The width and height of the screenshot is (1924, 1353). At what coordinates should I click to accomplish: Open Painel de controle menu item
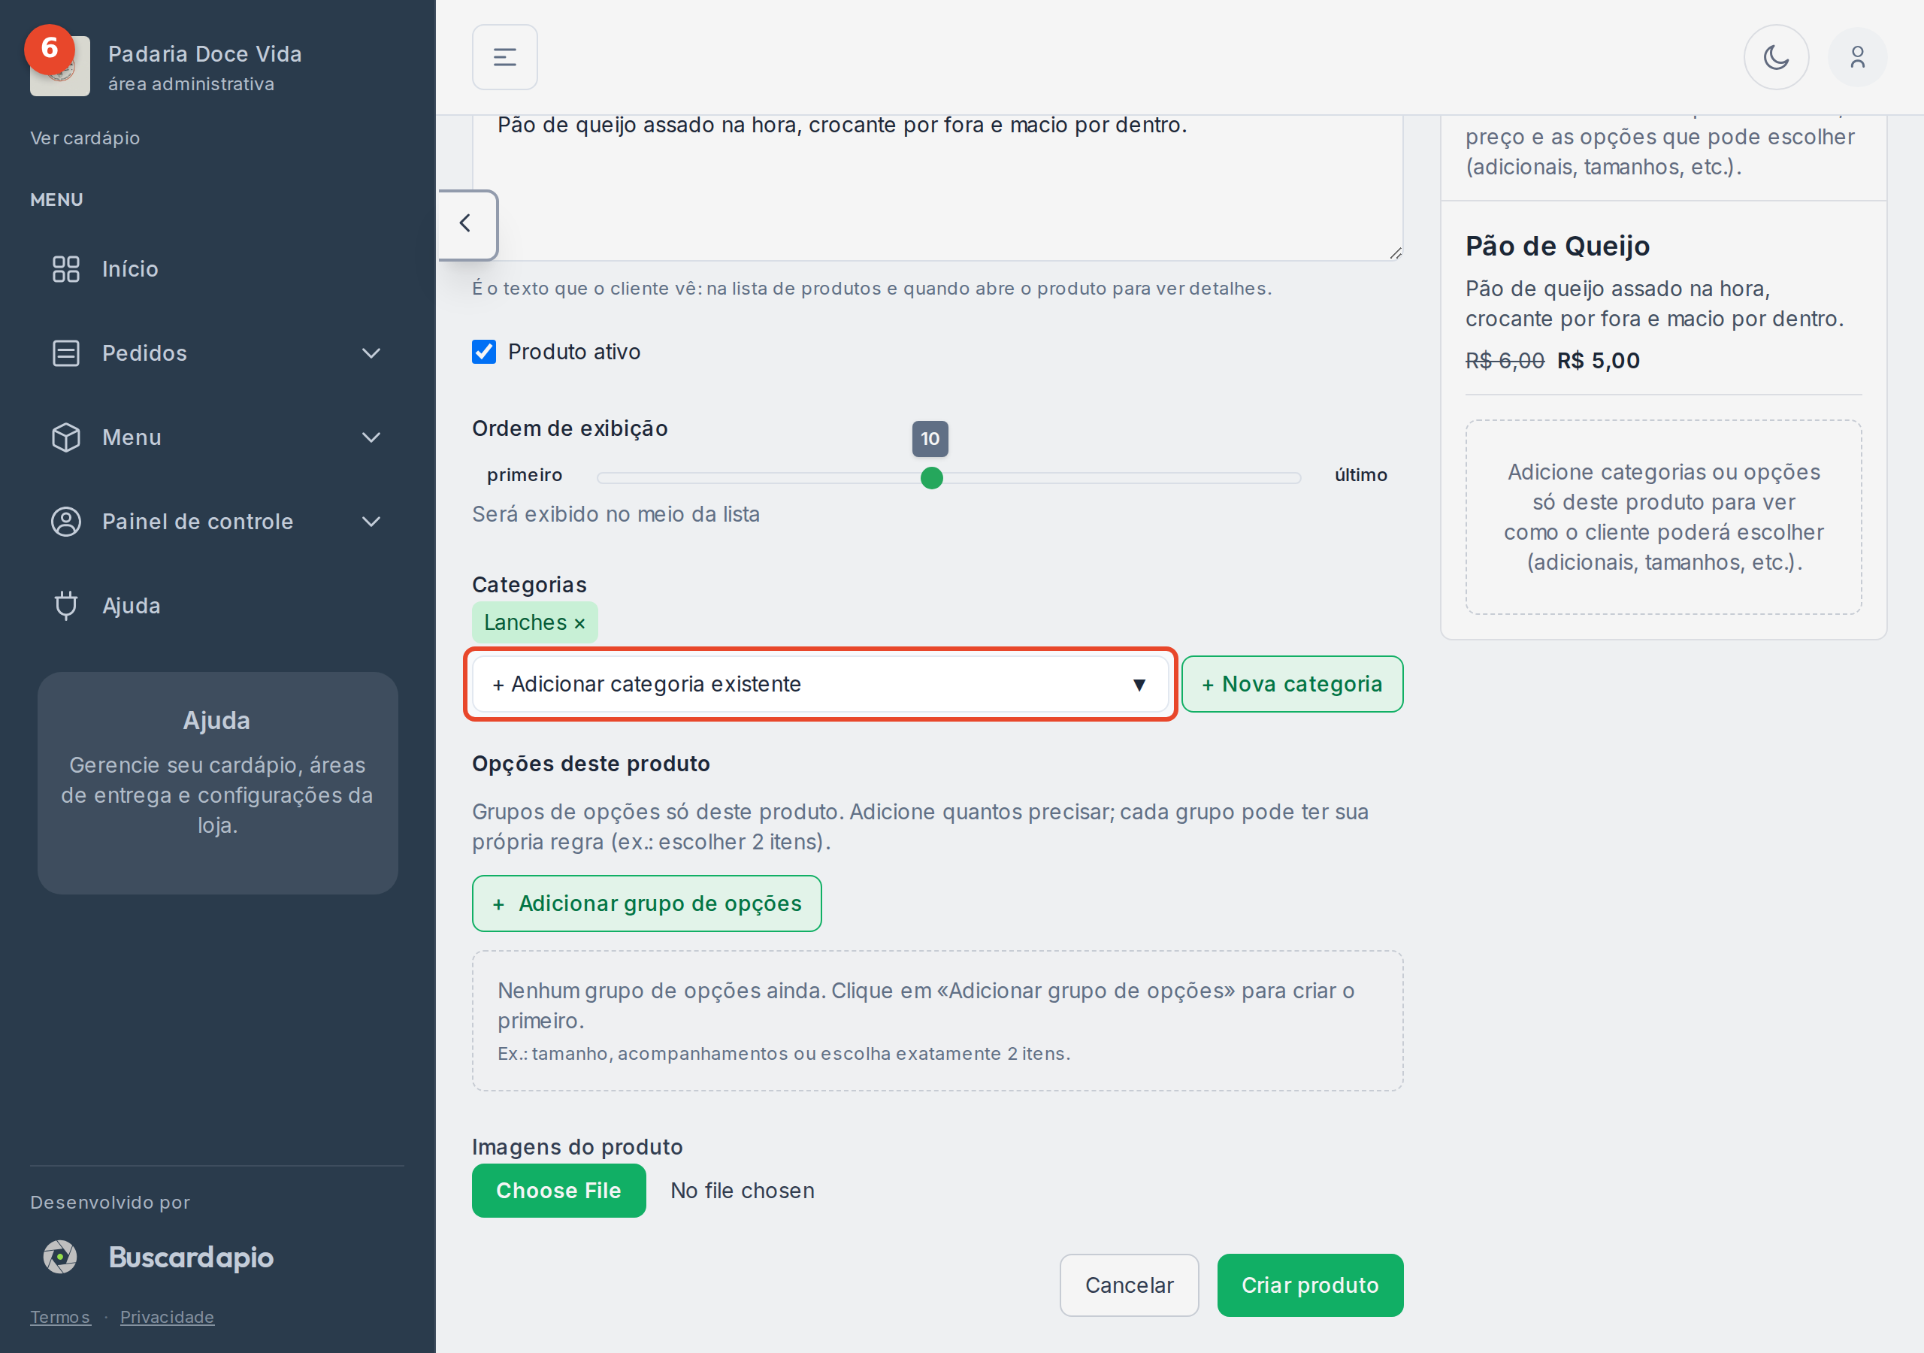pos(217,522)
